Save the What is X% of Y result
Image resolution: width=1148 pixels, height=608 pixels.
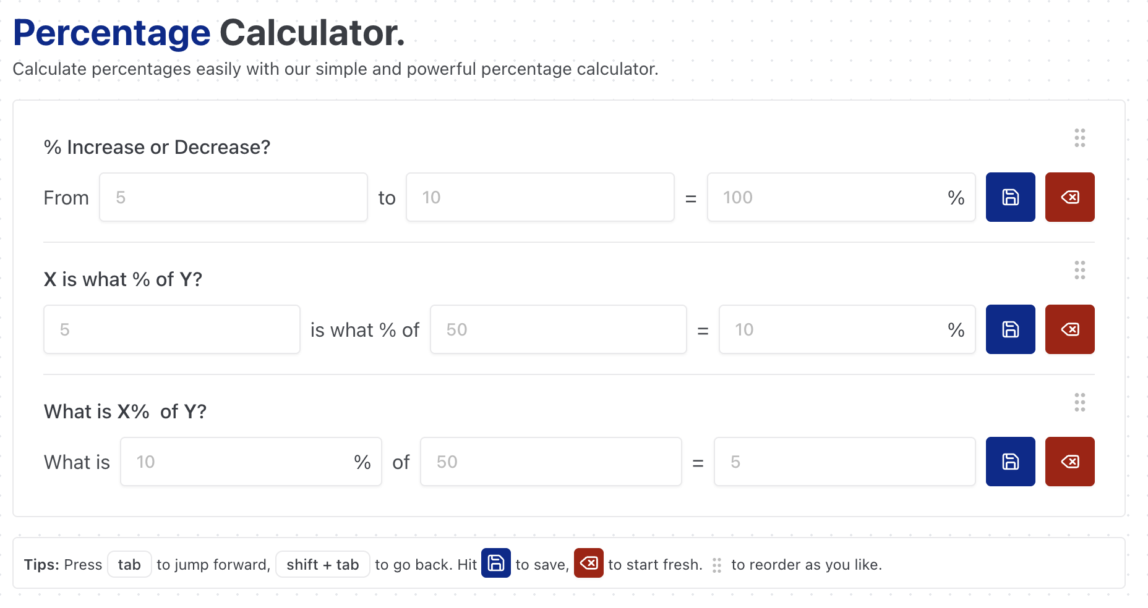click(1009, 462)
